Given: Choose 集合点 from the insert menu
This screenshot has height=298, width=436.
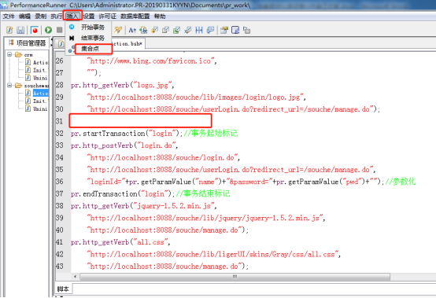Looking at the screenshot, I should pyautogui.click(x=90, y=49).
